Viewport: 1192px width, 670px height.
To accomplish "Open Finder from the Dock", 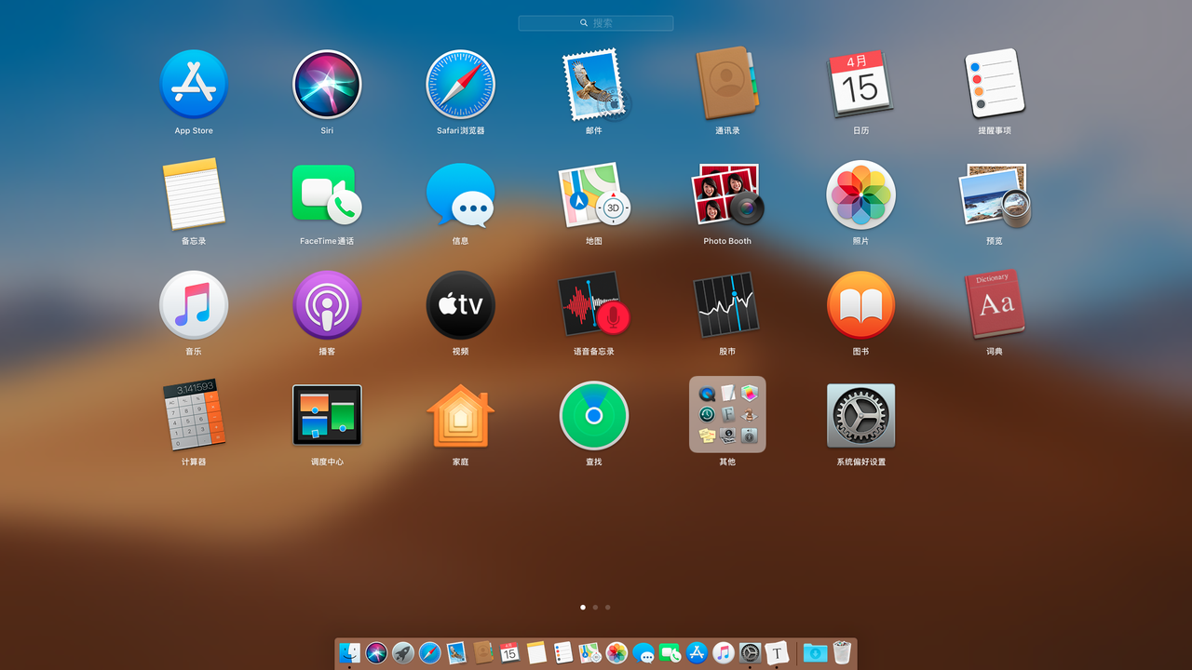I will click(x=349, y=652).
